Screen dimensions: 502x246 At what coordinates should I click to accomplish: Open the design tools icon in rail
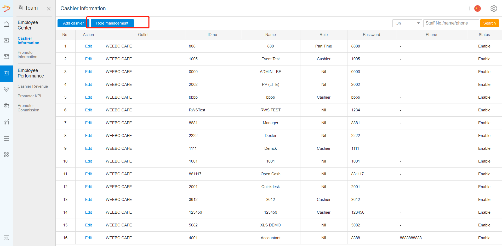6,154
